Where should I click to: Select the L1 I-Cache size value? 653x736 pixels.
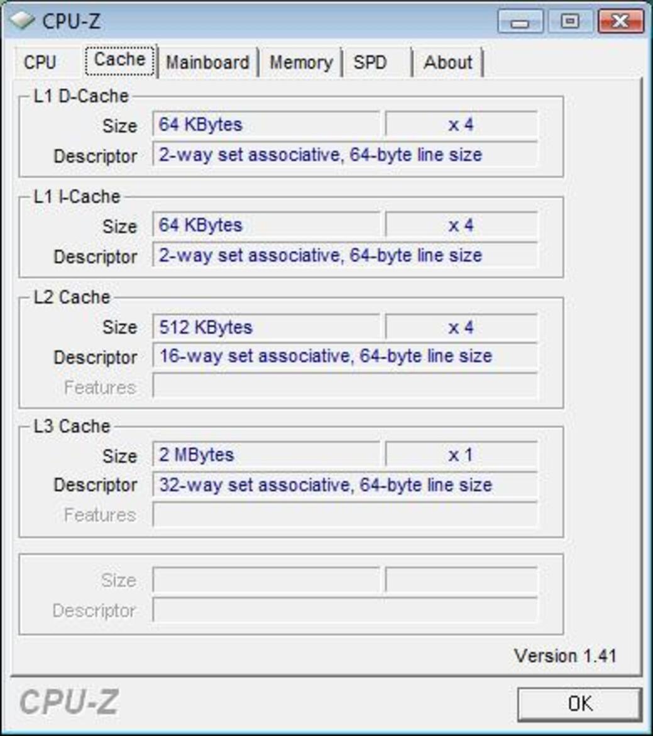(264, 225)
